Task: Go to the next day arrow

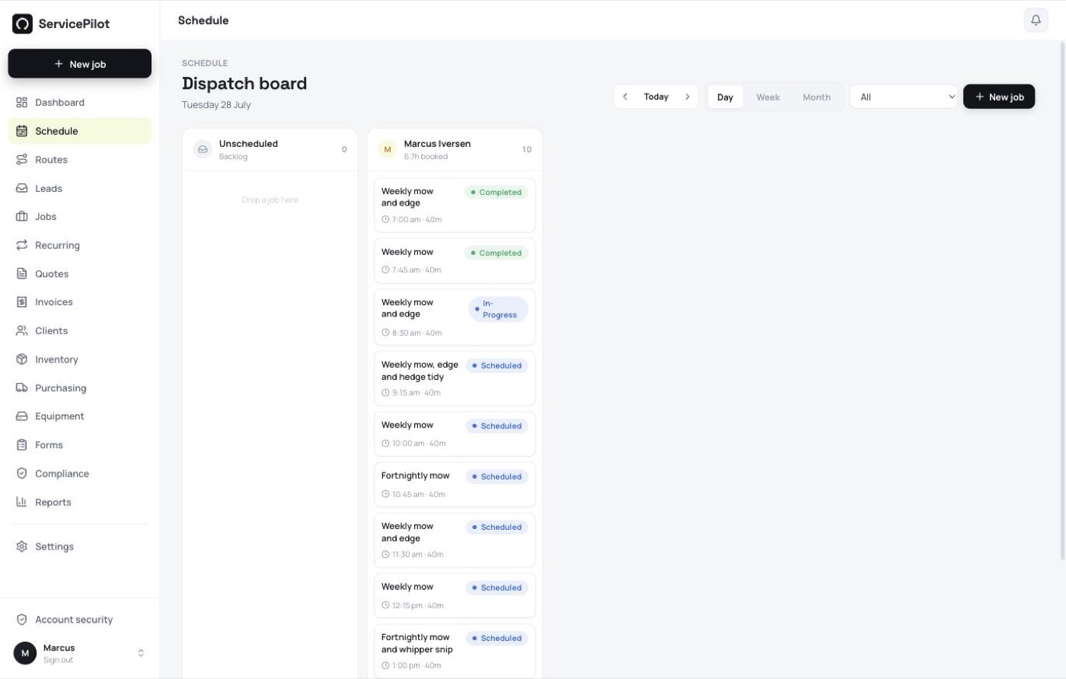Action: pos(687,97)
